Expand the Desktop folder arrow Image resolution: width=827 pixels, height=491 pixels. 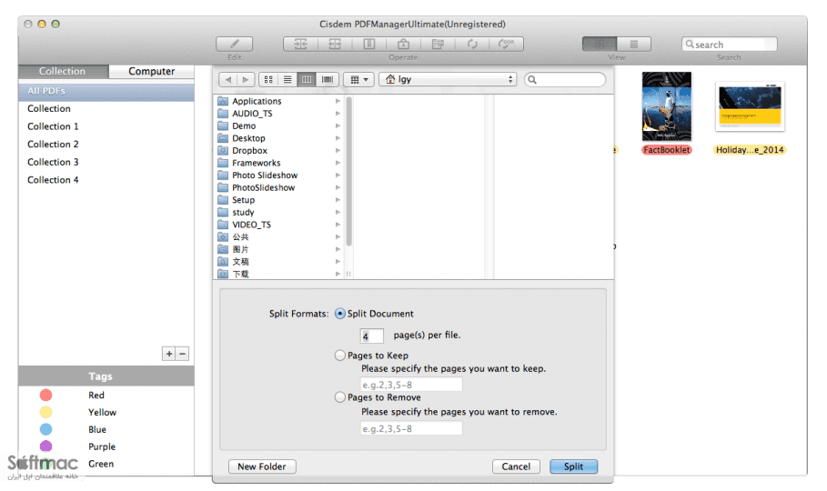coord(338,138)
